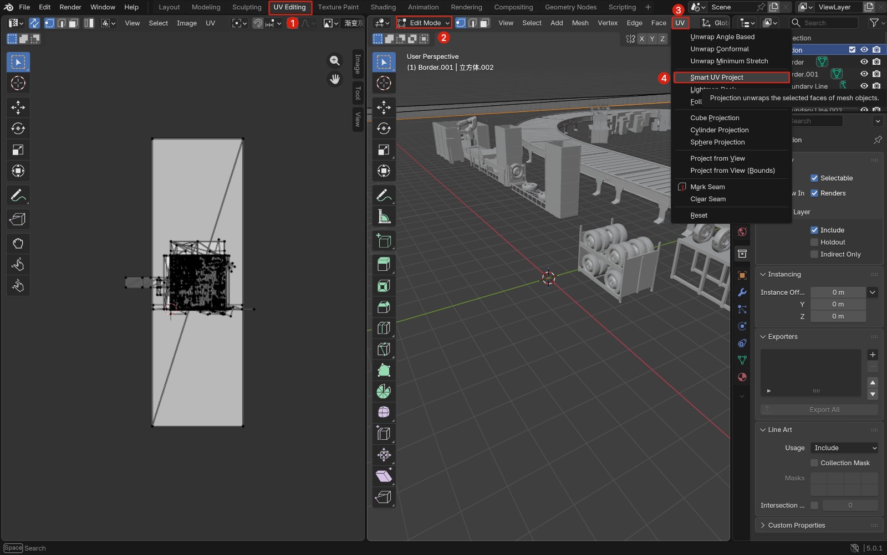Viewport: 887px width, 555px height.
Task: Choose Cube Projection menu entry
Action: (731, 118)
